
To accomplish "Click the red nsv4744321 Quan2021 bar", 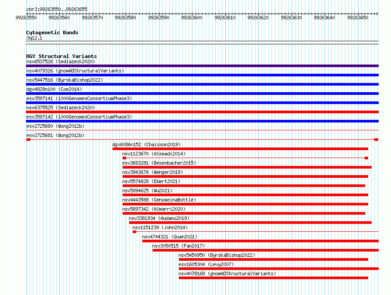I will click(261, 241).
